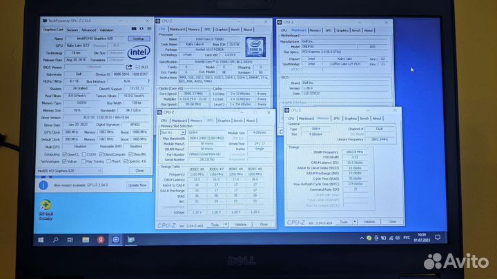Viewport: 497px width, 279px height.
Task: Show hidden tray icons chevron
Action: [362, 238]
